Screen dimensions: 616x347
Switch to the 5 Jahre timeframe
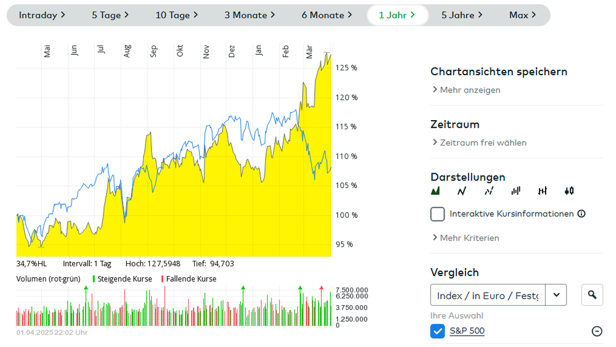point(462,15)
